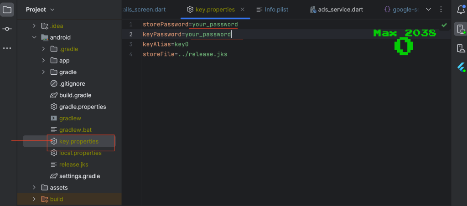Switch to the details_screen.dart tab

point(145,10)
